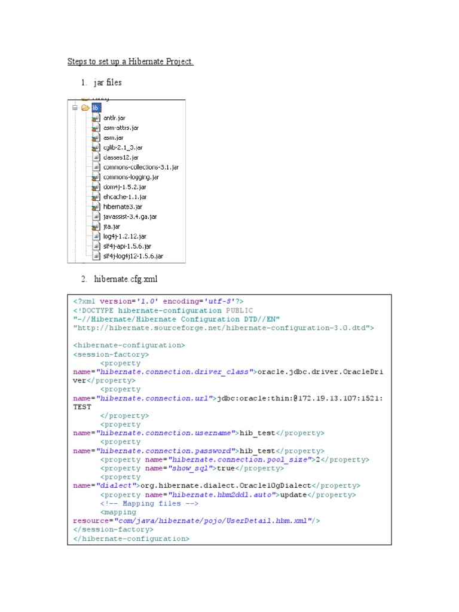Image resolution: width=459 pixels, height=612 pixels.
Task: Select the jta.jar file name
Action: tap(112, 227)
